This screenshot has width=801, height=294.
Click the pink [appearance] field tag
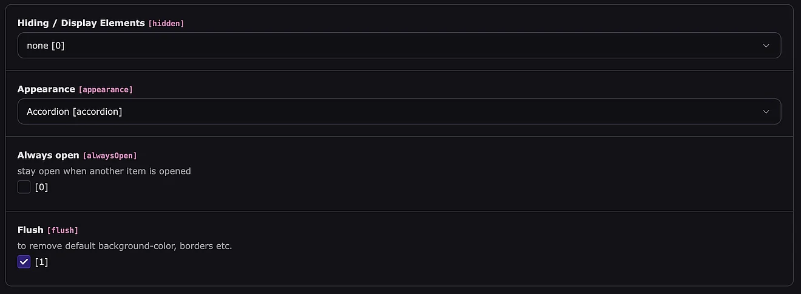pos(106,90)
